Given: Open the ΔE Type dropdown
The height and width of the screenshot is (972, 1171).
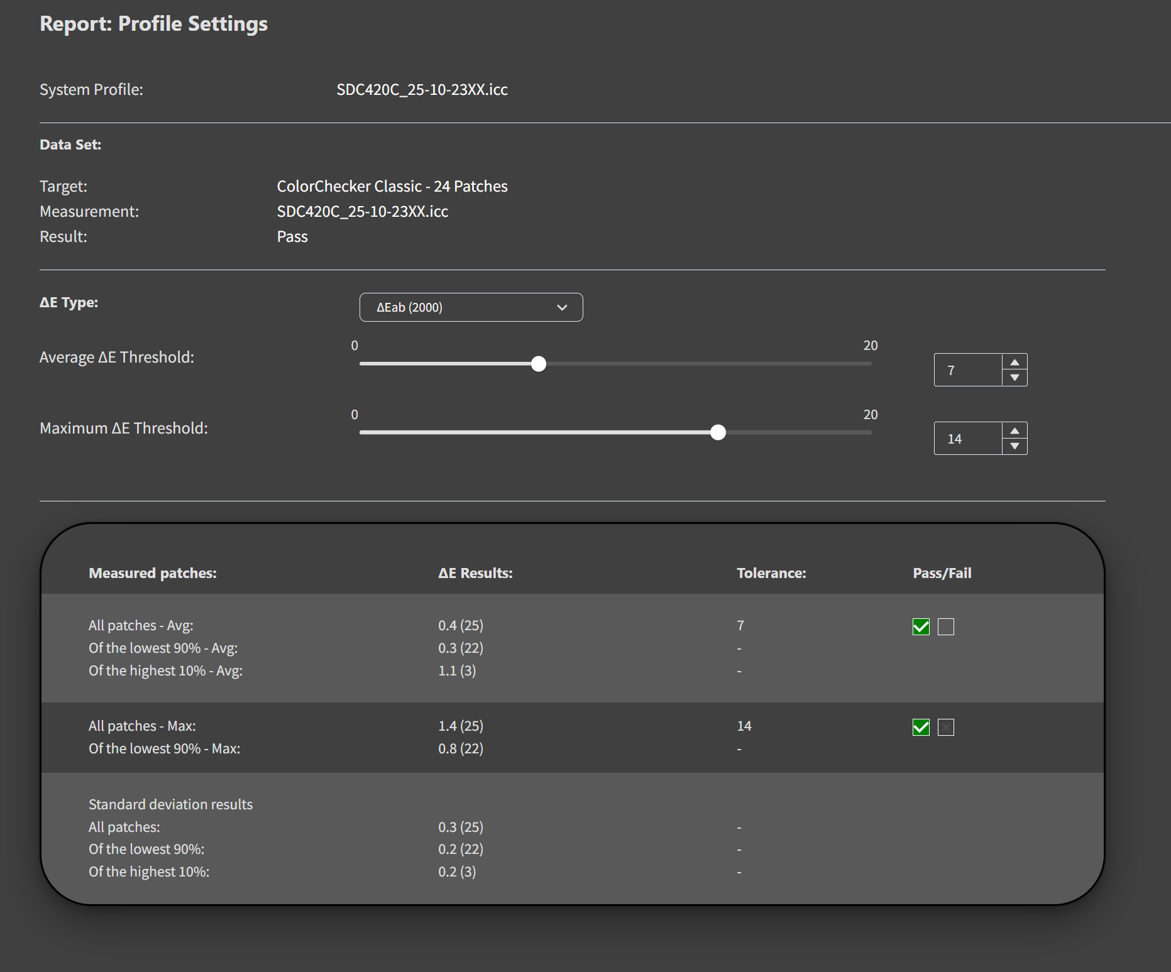Looking at the screenshot, I should [x=471, y=307].
